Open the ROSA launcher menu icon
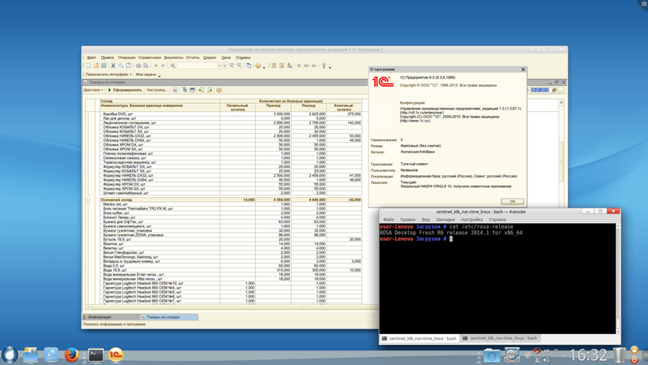 coord(10,354)
